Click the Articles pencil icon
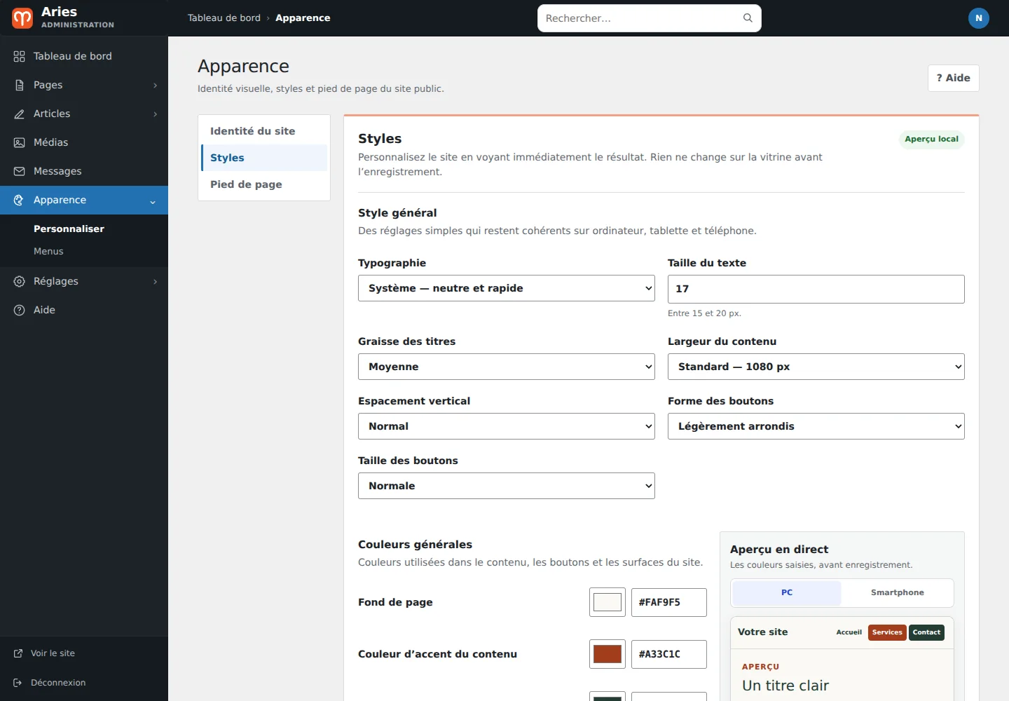 (19, 114)
